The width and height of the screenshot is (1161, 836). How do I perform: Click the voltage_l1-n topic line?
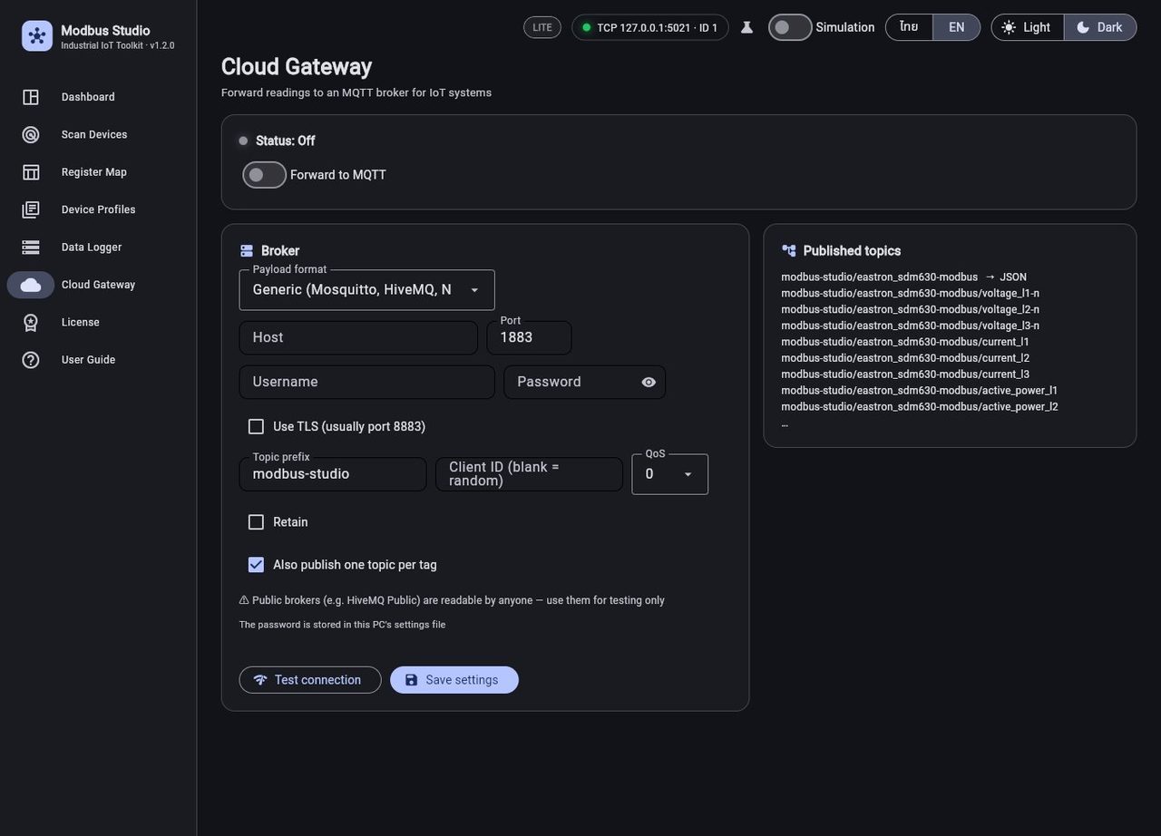pyautogui.click(x=911, y=294)
